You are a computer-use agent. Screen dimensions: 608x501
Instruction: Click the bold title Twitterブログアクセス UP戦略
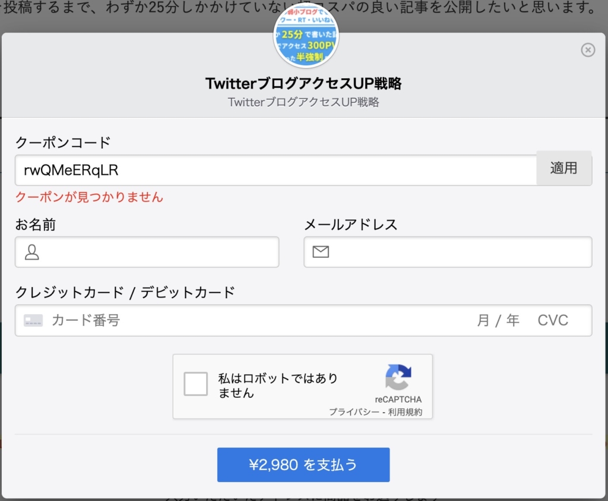point(303,83)
